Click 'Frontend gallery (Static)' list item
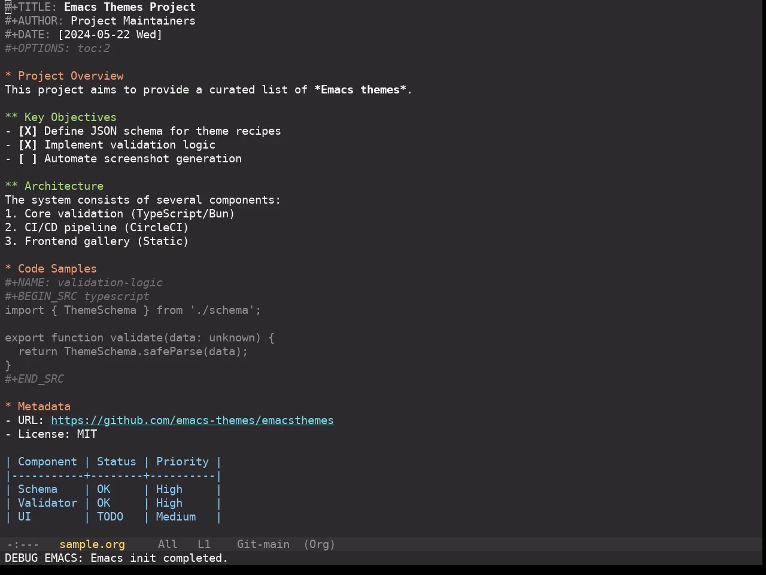Image resolution: width=766 pixels, height=575 pixels. (97, 241)
